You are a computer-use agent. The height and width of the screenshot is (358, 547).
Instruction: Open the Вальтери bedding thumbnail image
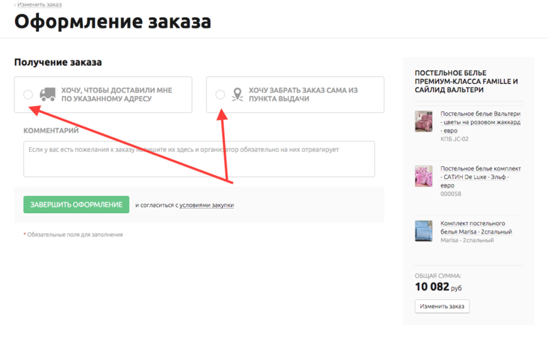coord(423,121)
